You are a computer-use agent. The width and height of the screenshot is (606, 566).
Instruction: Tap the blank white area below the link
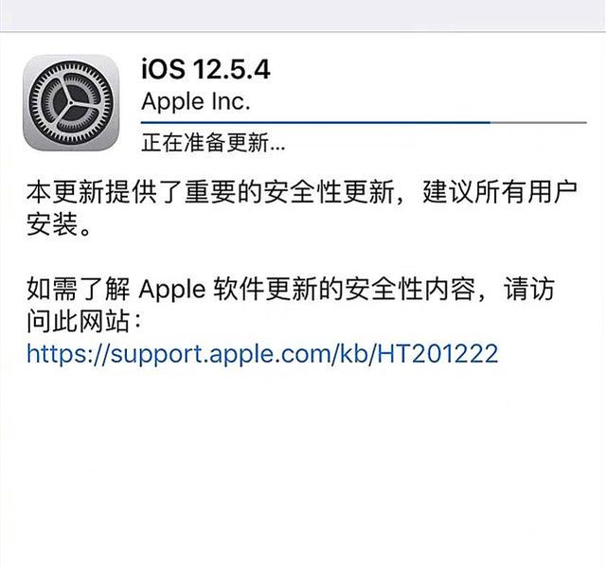pos(303,464)
